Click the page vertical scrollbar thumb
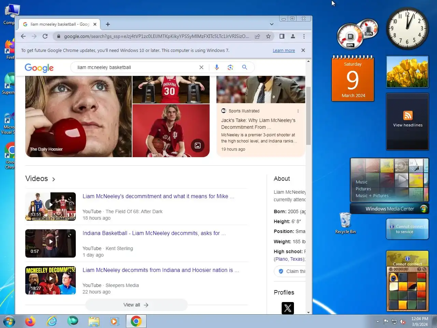The width and height of the screenshot is (437, 328). click(x=308, y=116)
